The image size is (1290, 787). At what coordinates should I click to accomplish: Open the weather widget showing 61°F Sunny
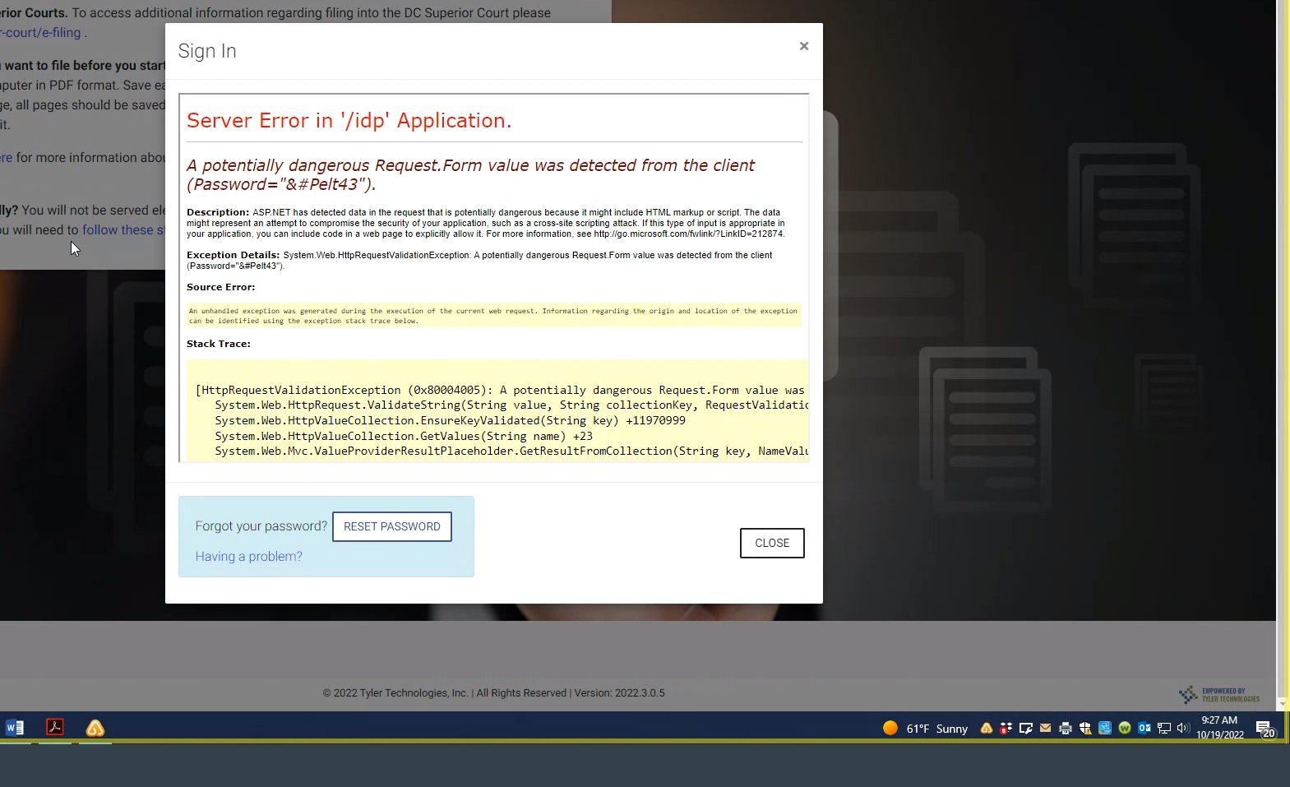point(925,729)
